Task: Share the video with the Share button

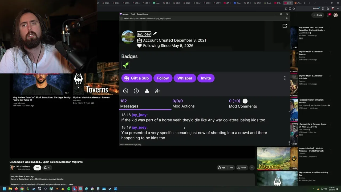Action: point(242,168)
